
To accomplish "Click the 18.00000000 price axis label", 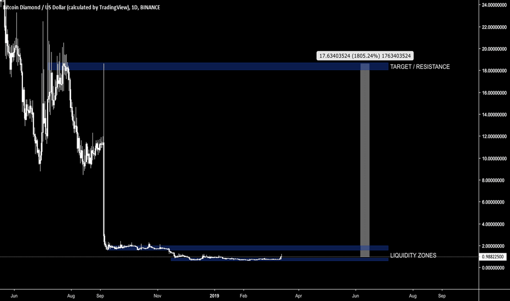I will [494, 71].
